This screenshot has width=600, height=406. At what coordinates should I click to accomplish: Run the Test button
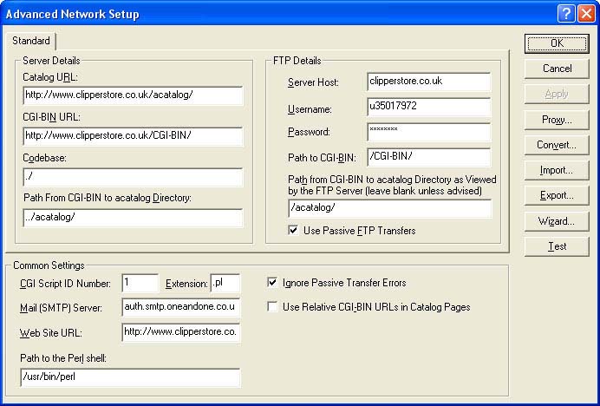[x=557, y=246]
